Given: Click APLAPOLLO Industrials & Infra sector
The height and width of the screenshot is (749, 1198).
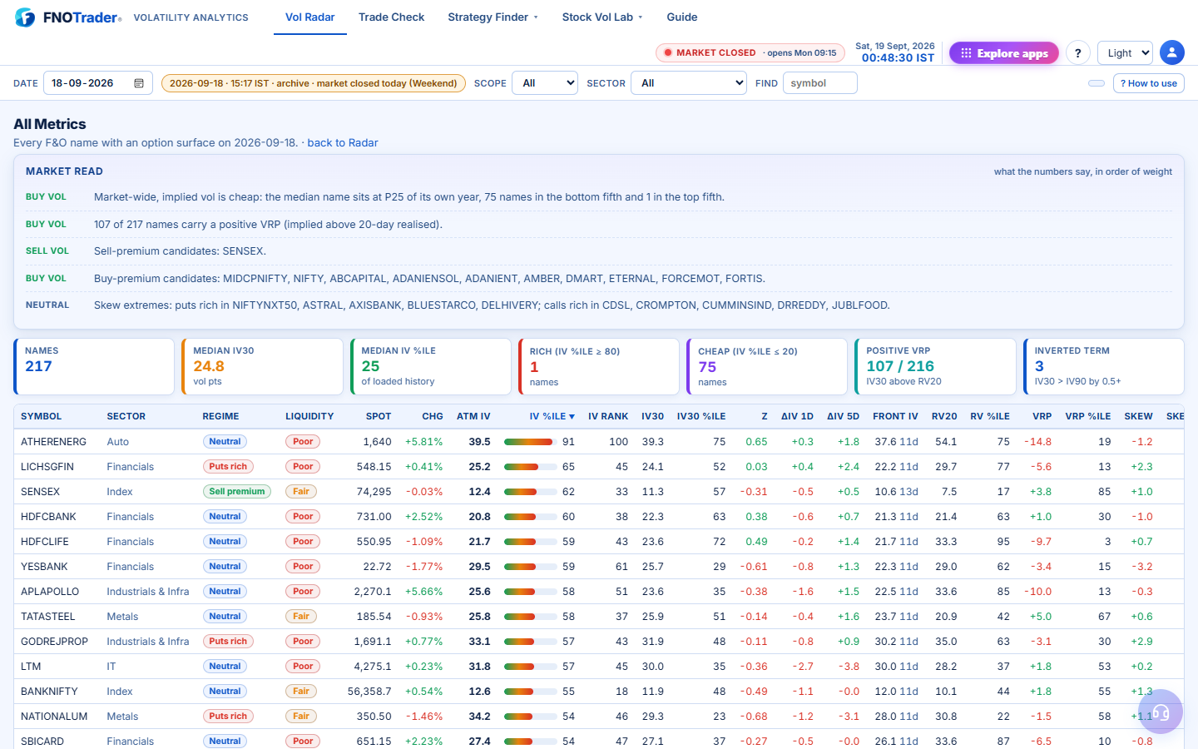Looking at the screenshot, I should point(148,592).
